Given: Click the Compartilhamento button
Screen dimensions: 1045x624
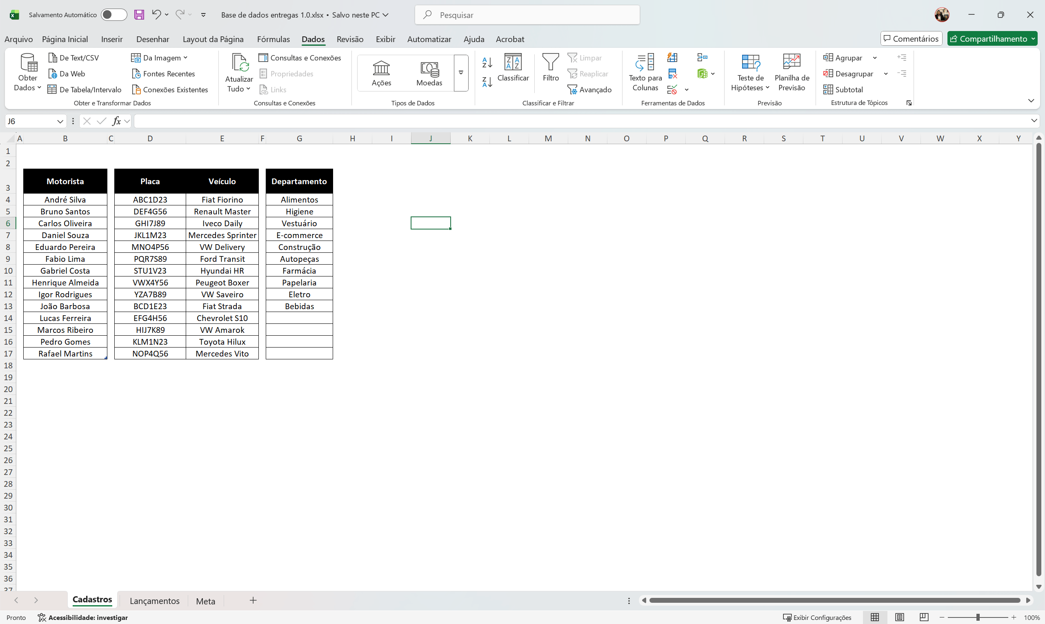Looking at the screenshot, I should [x=992, y=38].
